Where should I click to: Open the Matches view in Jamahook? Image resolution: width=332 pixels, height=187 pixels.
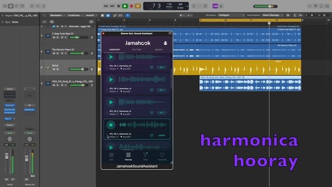tap(128, 156)
